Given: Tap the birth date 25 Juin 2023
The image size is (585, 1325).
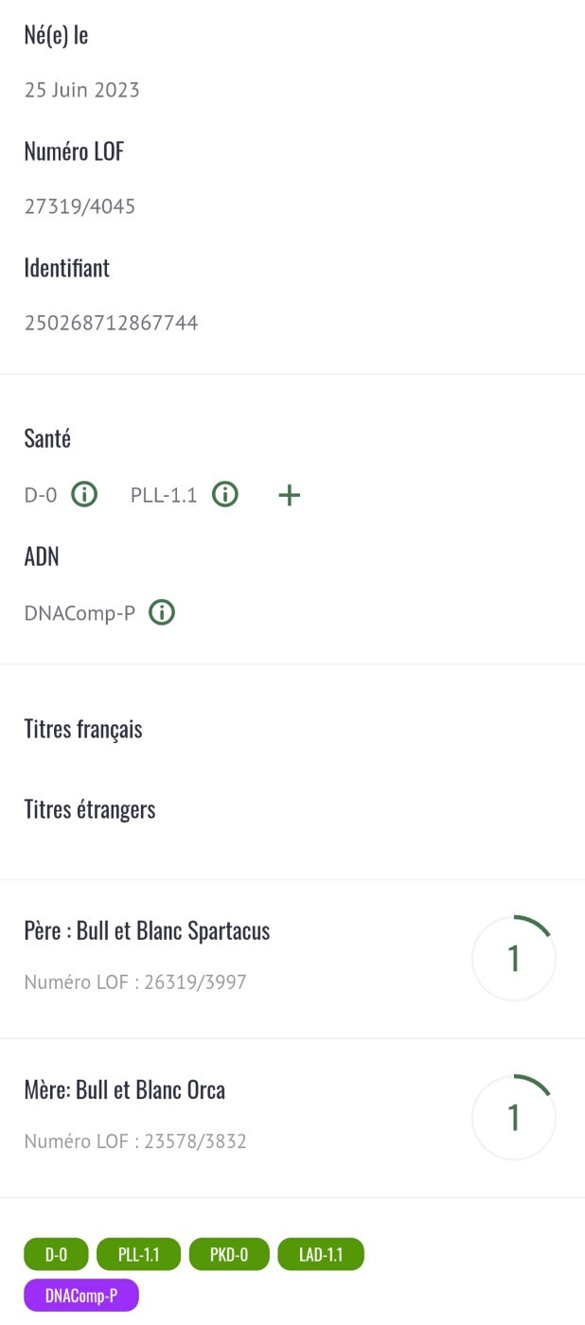Looking at the screenshot, I should click(x=81, y=90).
